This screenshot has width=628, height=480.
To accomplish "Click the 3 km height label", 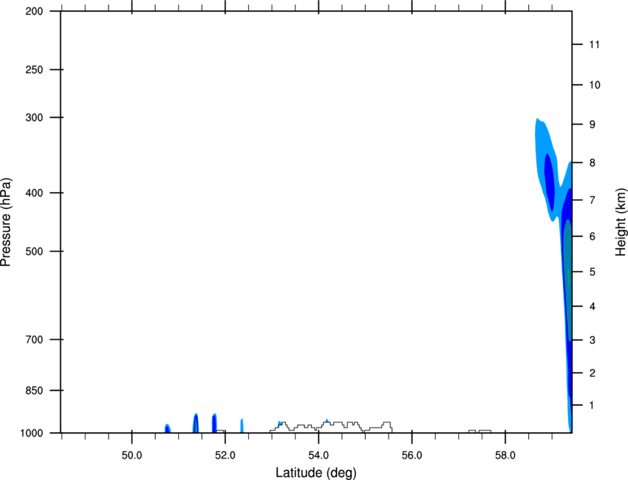I will (593, 340).
